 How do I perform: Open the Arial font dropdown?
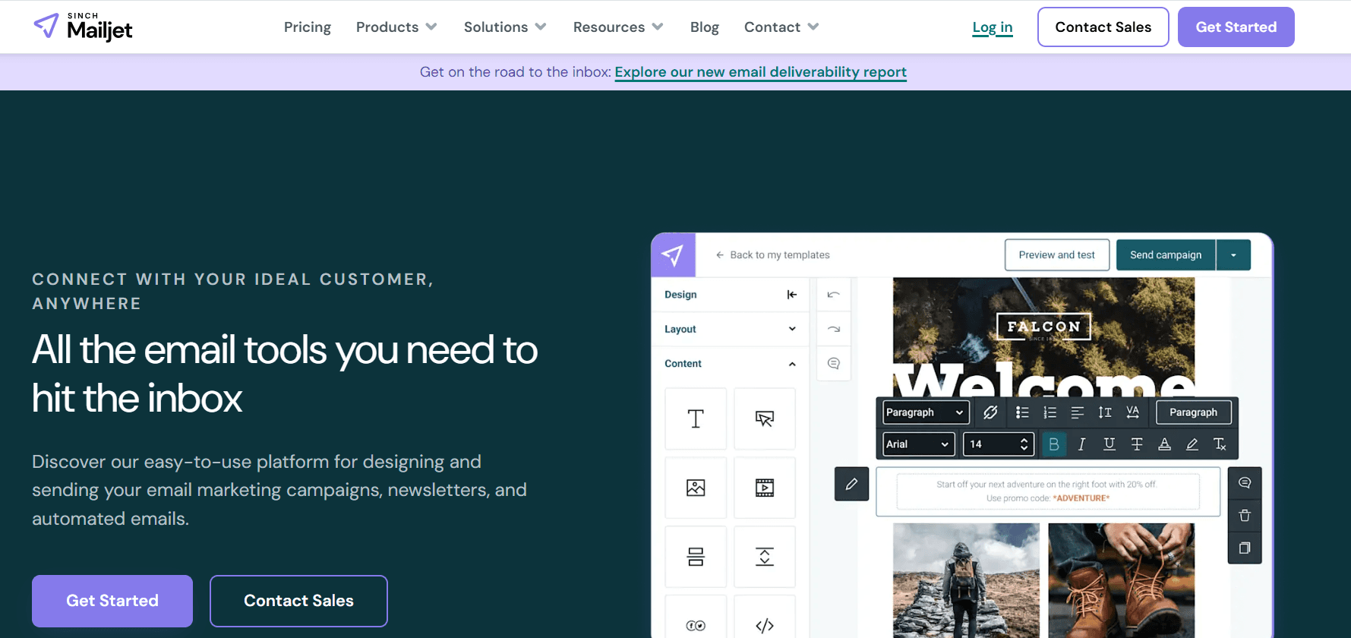coord(917,444)
